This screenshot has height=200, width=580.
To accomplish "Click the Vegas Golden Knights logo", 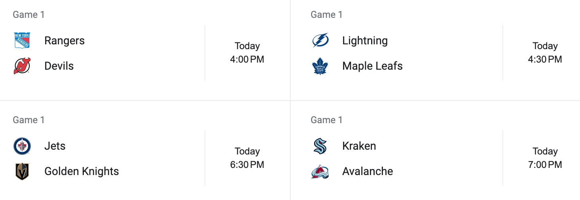I will tap(22, 171).
